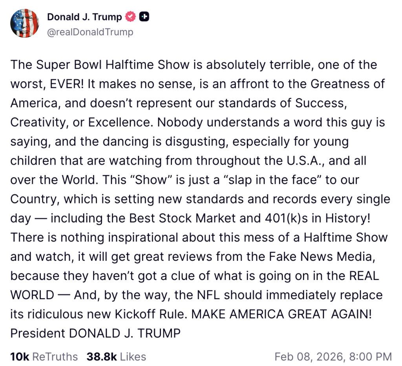The width and height of the screenshot is (402, 366).
Task: Click the Feb 08, 2026 timestamp
Action: tap(333, 357)
